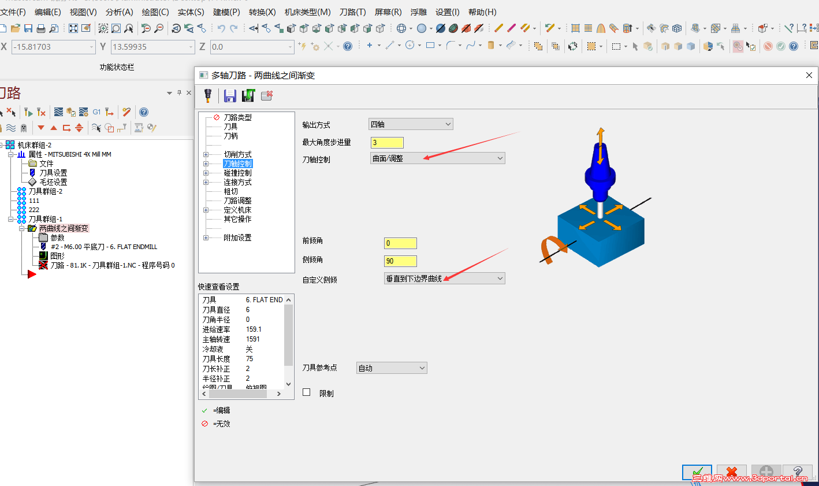The image size is (819, 486).
Task: Click the verify selected operations icon
Action: tap(71, 112)
